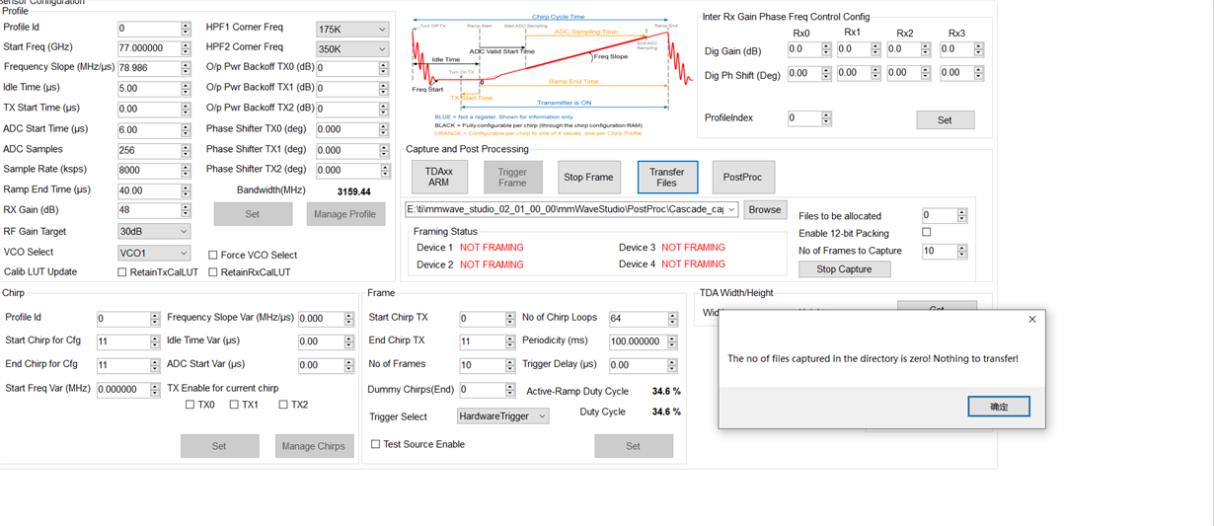Toggle RetainTxCalLUT checkbox
The image size is (1214, 526).
[122, 272]
